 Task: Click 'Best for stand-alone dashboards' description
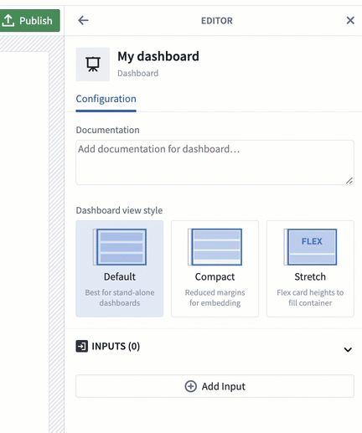[120, 297]
